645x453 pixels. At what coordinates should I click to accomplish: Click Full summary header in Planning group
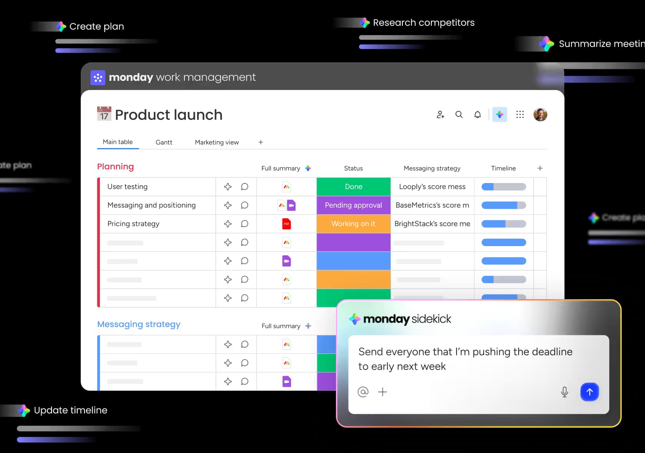(281, 168)
